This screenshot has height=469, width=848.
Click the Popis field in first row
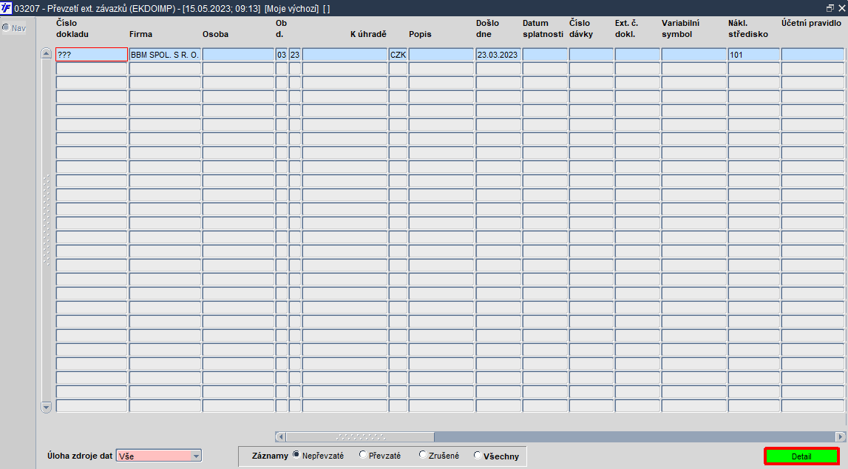pyautogui.click(x=441, y=55)
